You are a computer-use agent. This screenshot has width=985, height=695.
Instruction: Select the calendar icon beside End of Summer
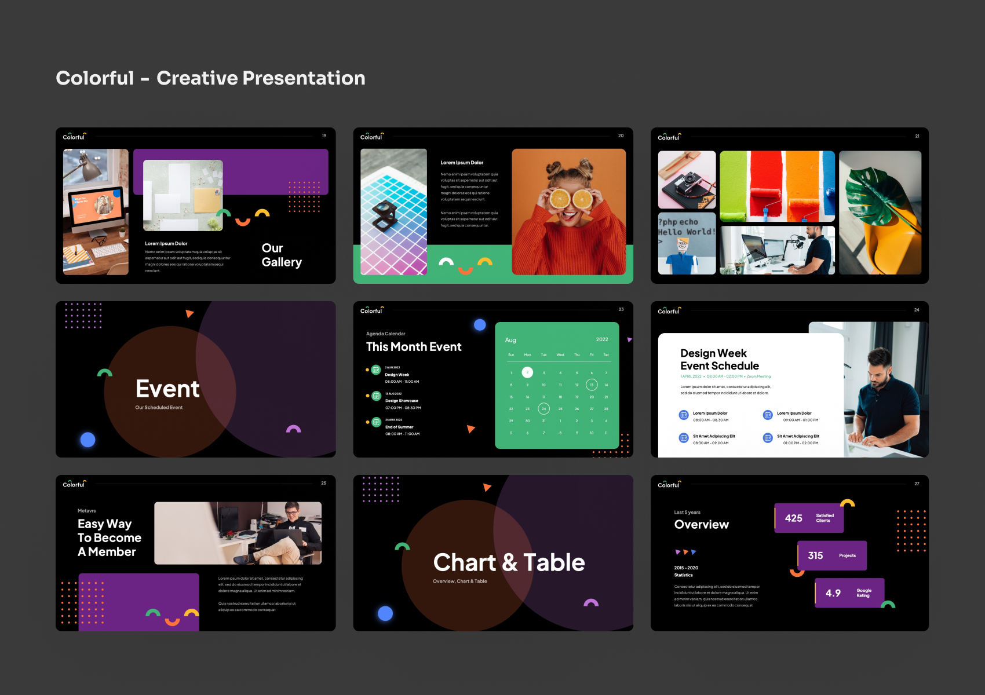376,422
